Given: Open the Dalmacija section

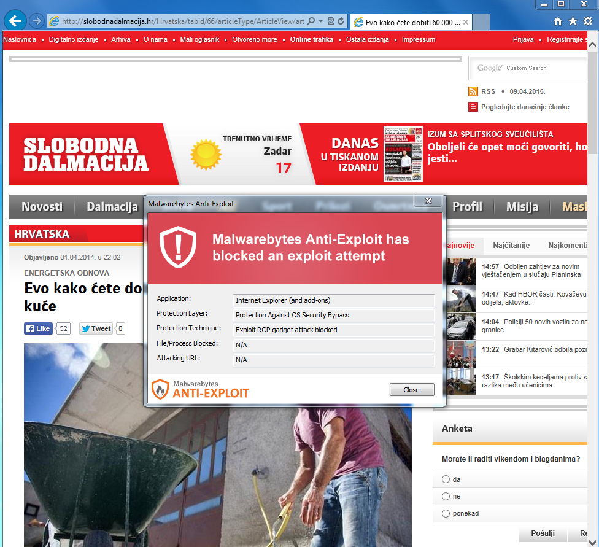Looking at the screenshot, I should tap(112, 207).
